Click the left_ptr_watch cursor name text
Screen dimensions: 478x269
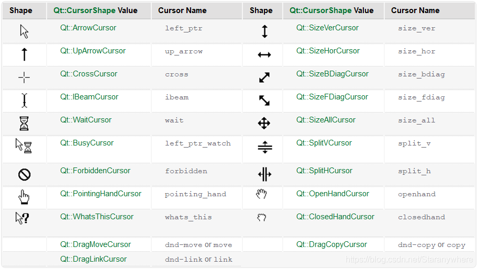pos(198,143)
